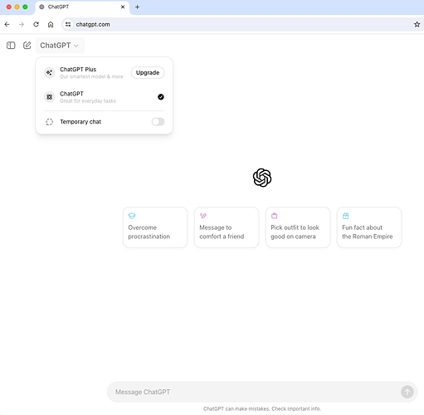The image size is (424, 415).
Task: Select Overcome procrastination suggestion
Action: (155, 227)
